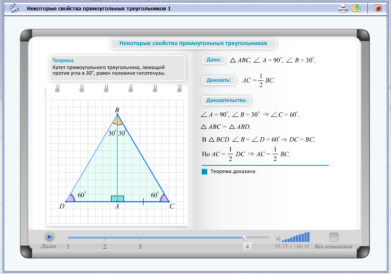The image size is (391, 274).
Task: Select timeline marker 4
Action: (x=247, y=246)
